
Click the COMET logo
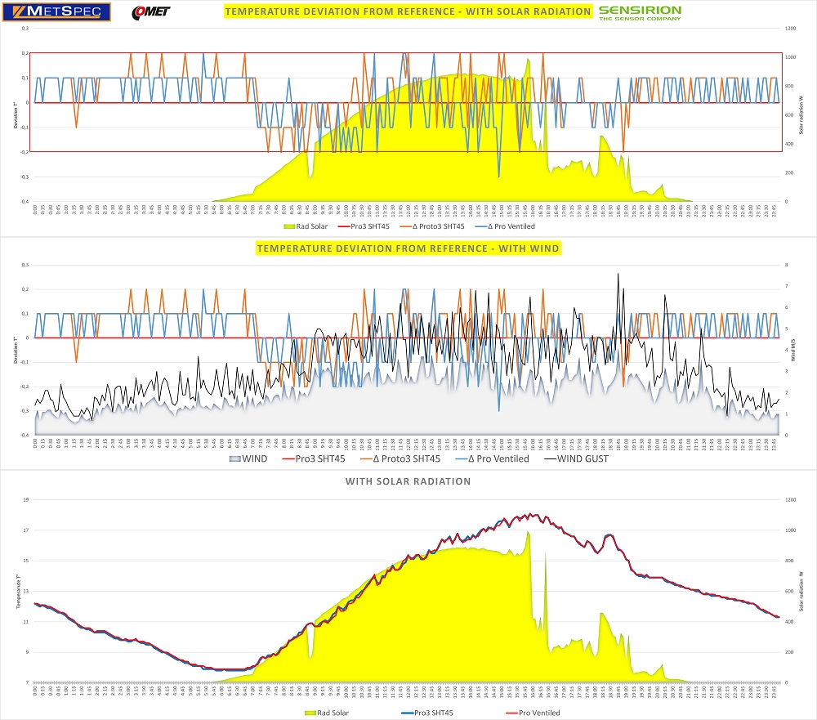150,13
